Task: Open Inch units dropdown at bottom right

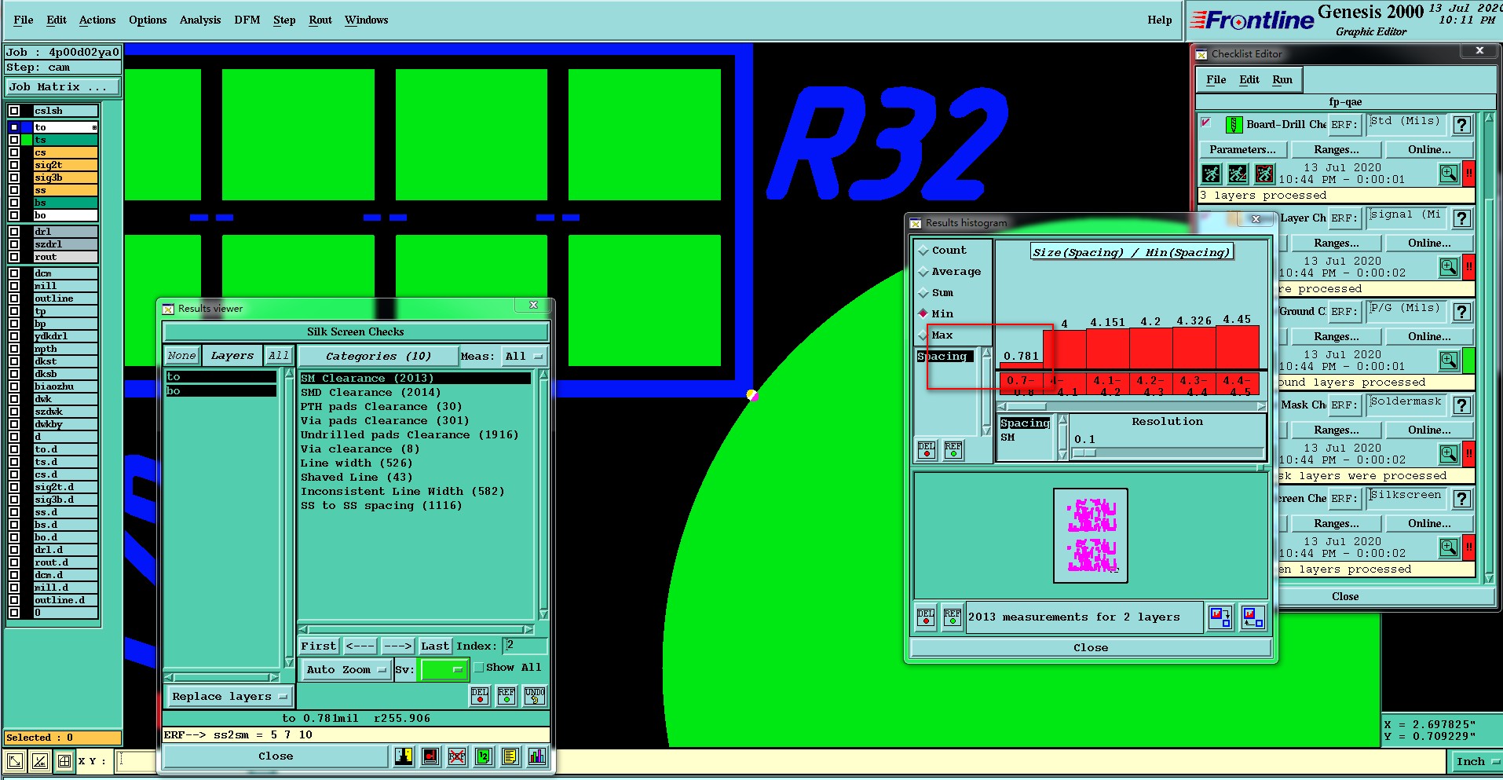Action: (x=1476, y=761)
